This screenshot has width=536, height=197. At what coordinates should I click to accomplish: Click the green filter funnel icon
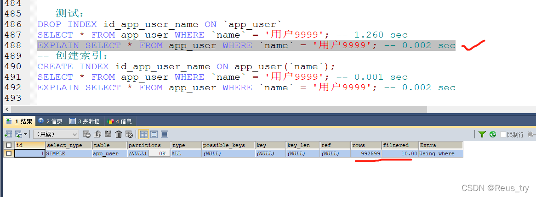click(x=482, y=134)
